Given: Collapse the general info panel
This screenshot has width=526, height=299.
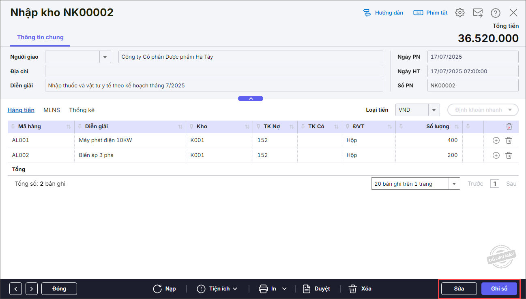Looking at the screenshot, I should pos(251,98).
